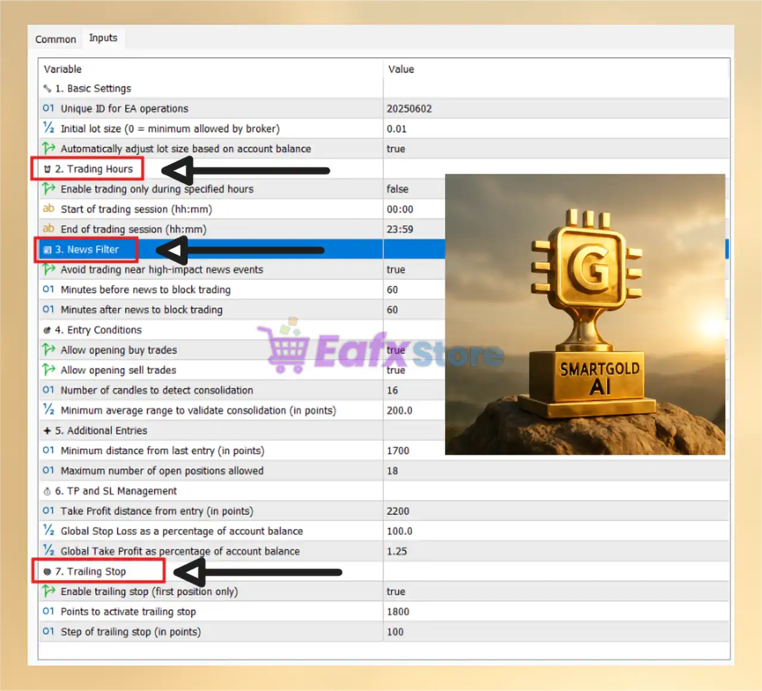
Task: Click the Value column header
Action: [401, 69]
